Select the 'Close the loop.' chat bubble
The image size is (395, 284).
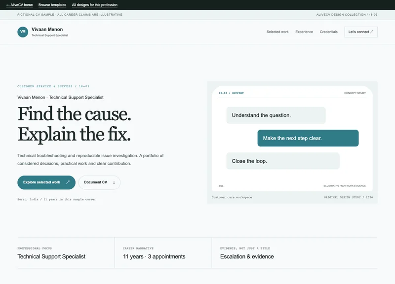click(x=283, y=161)
